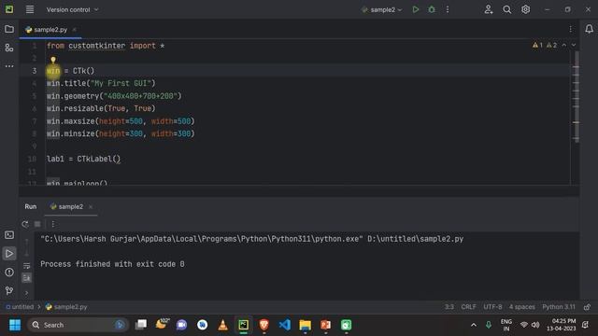Click the Windows taskbar Search box

[x=78, y=325]
